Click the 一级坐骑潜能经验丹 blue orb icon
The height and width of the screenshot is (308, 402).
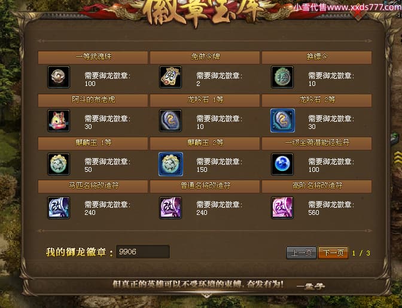point(282,164)
